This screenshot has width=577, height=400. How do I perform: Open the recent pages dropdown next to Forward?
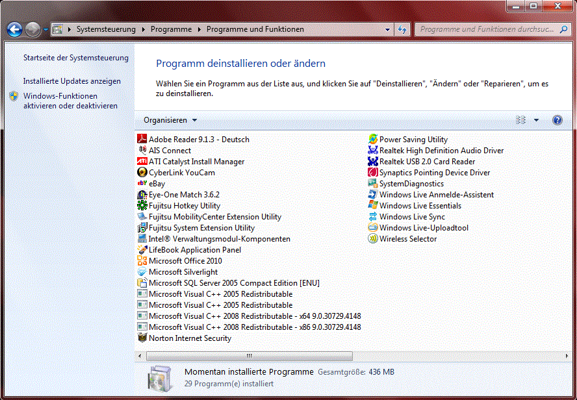pos(45,29)
